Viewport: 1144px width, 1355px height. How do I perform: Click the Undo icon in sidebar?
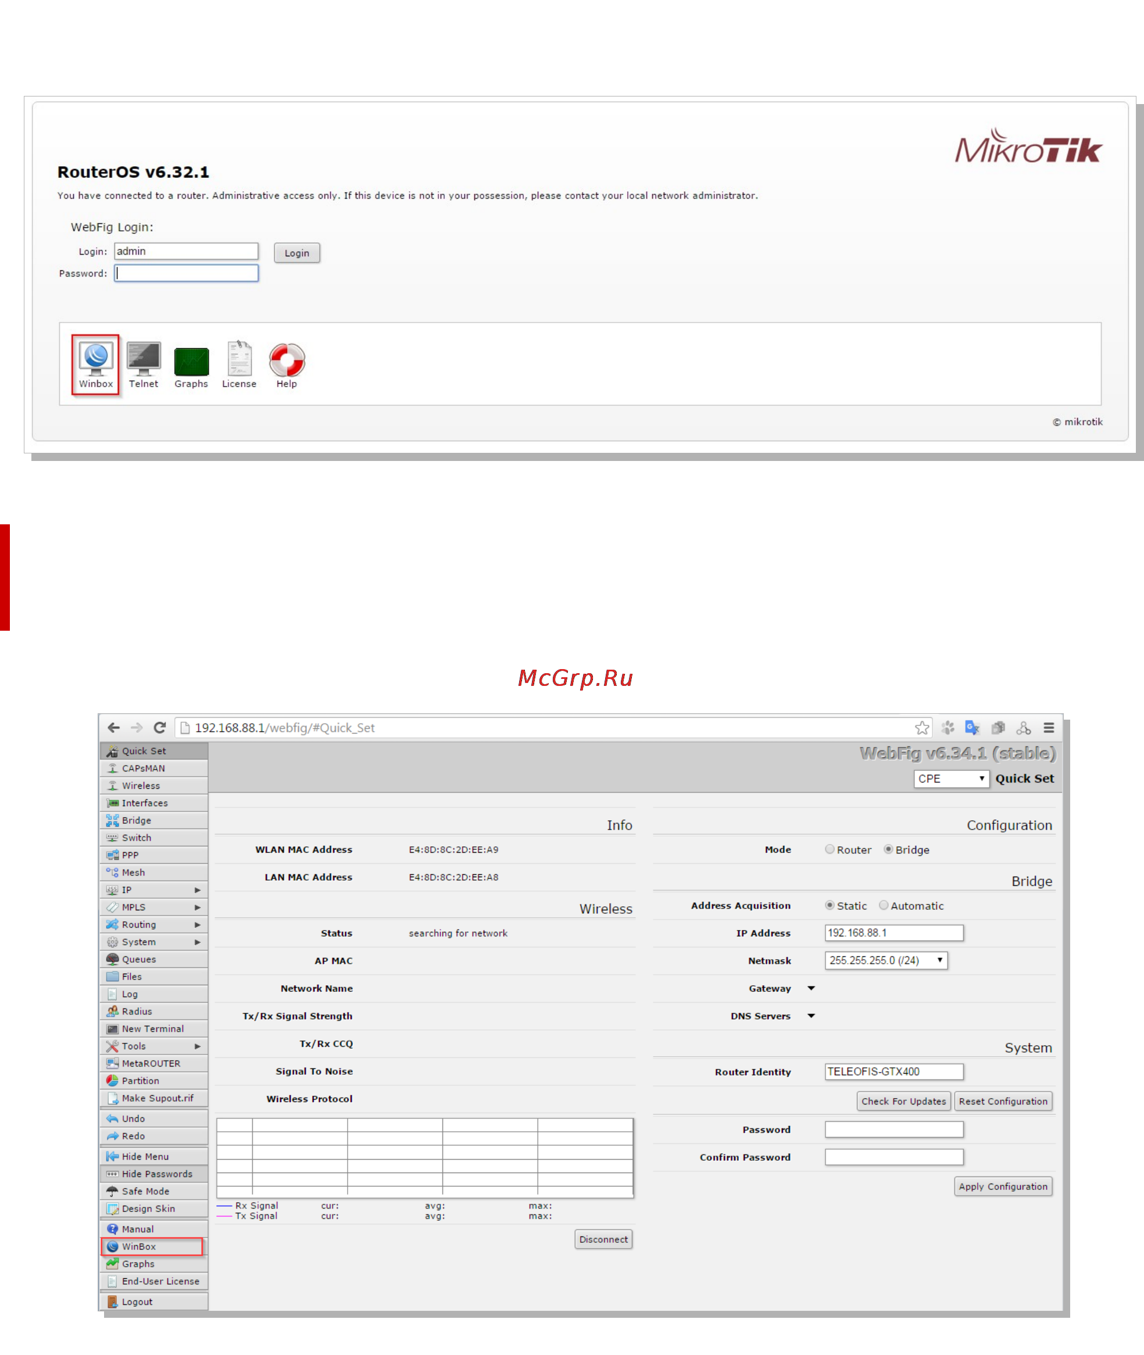click(x=112, y=1118)
